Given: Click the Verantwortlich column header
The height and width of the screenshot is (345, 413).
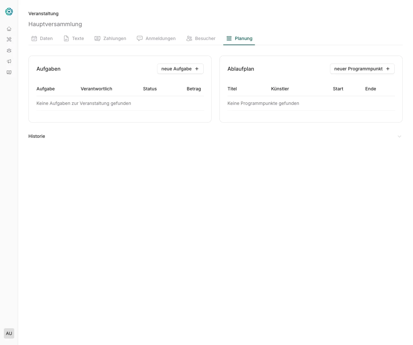Looking at the screenshot, I should 96,89.
